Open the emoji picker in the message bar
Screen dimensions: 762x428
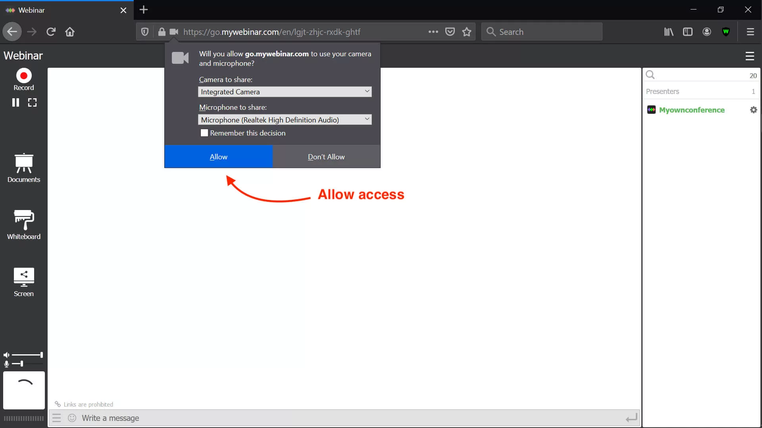click(71, 418)
